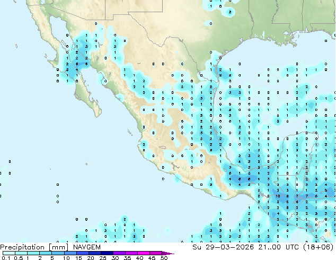
Task: Click the 0.1–0.5 mm legend color swatch
Action: 9,253
